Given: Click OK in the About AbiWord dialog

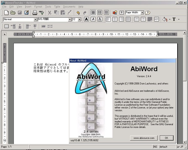Looking at the screenshot, I should pyautogui.click(x=166, y=138).
